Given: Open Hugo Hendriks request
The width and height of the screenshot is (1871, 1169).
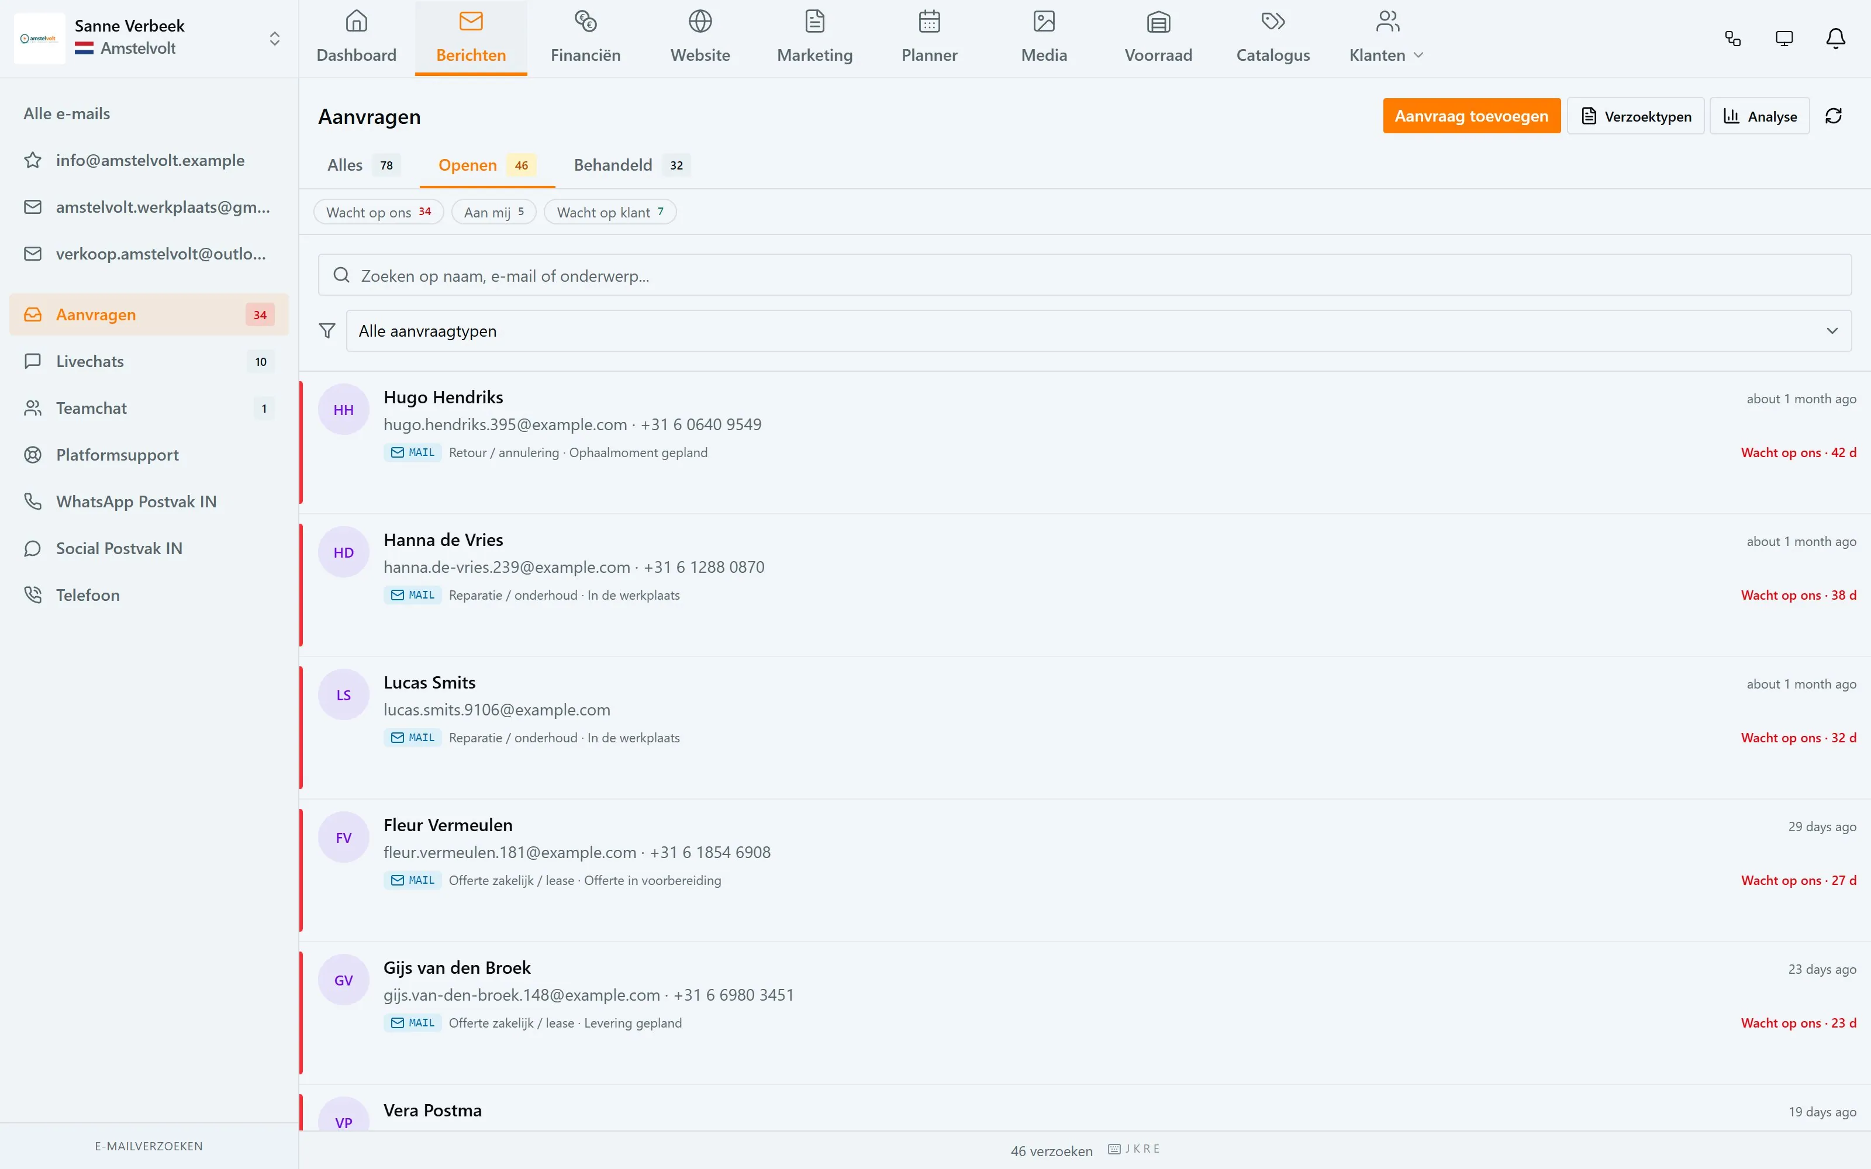Looking at the screenshot, I should point(1085,442).
